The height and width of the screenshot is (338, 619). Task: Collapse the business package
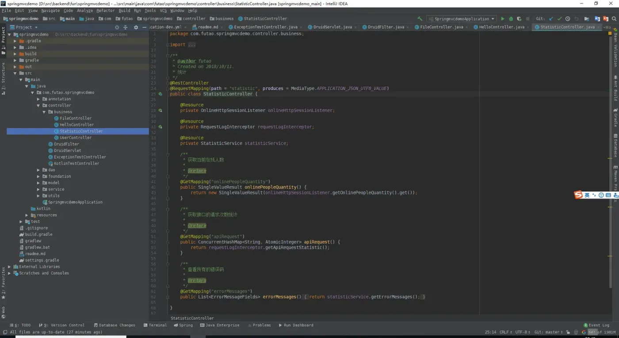tap(44, 112)
